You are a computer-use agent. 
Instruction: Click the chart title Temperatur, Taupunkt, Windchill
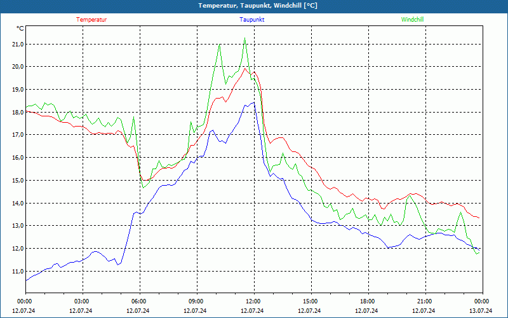pos(258,6)
